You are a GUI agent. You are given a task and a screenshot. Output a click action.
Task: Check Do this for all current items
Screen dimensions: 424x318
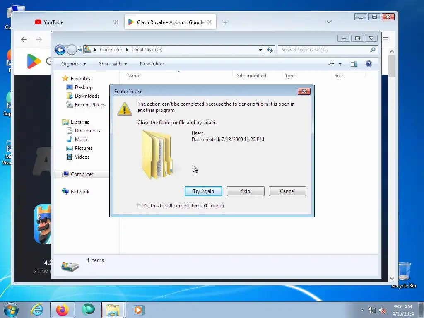(x=139, y=206)
